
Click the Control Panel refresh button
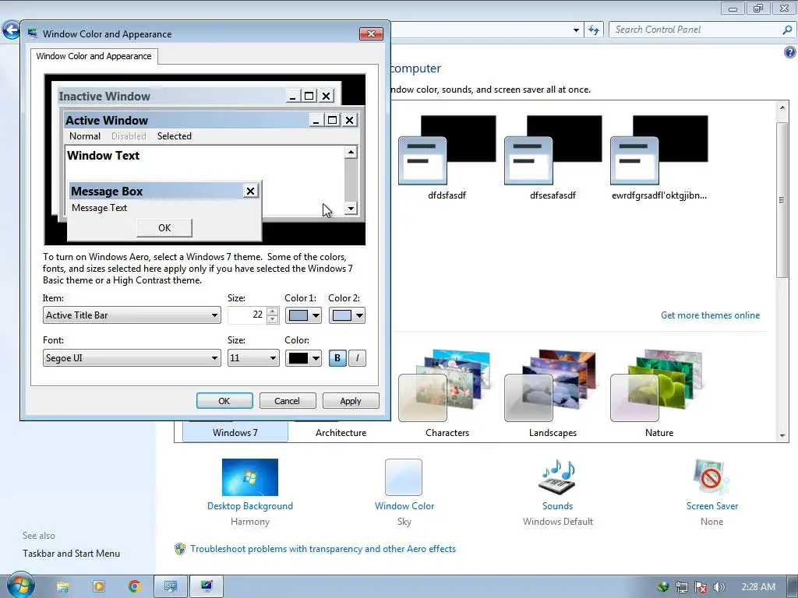tap(593, 30)
